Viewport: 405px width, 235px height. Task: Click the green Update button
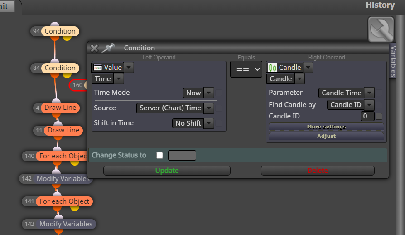tap(167, 171)
